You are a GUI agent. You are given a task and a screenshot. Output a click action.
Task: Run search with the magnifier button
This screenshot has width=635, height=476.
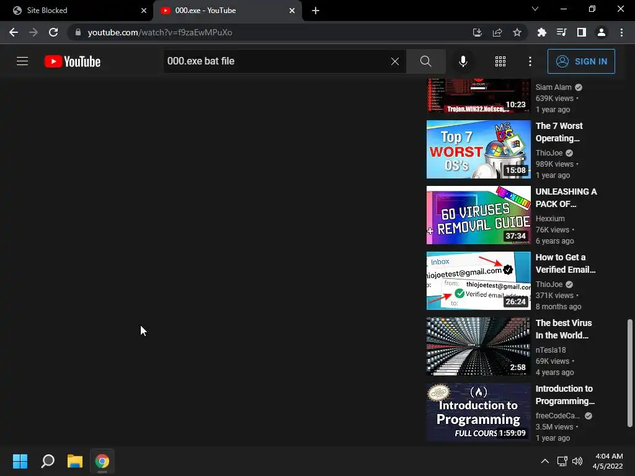[x=425, y=61]
